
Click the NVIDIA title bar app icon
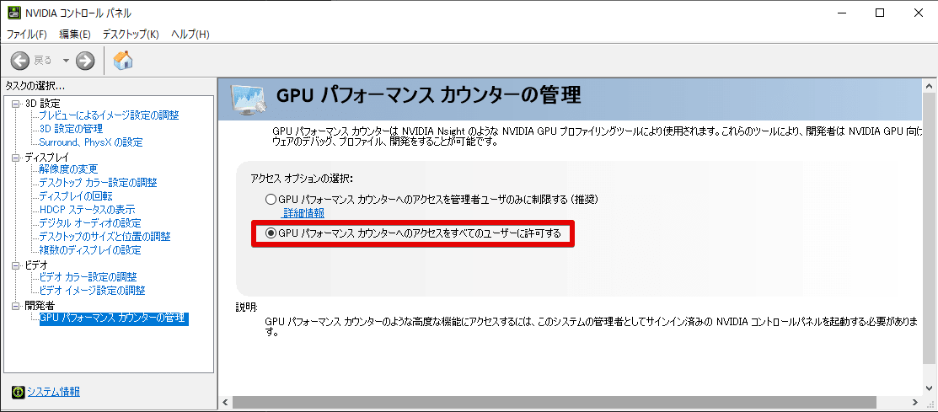[13, 13]
